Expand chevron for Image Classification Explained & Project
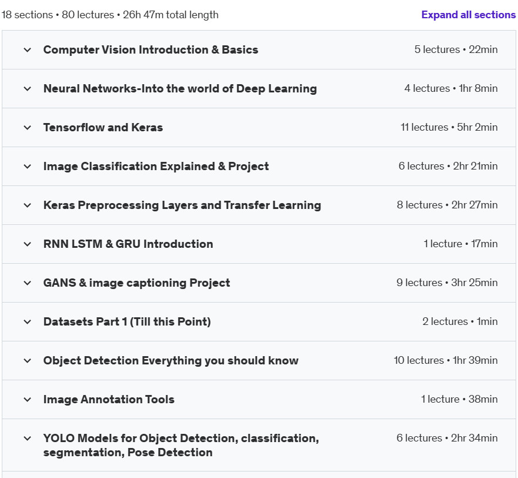The image size is (518, 478). coord(28,167)
